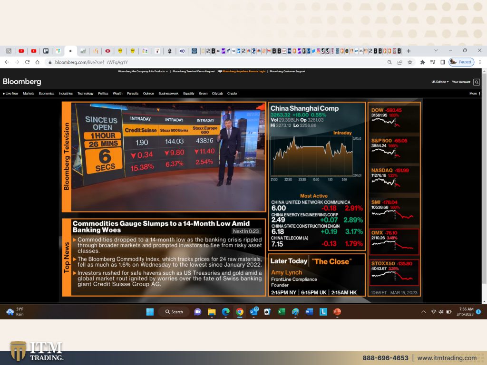Click the NASDAQ index tile
The image size is (487, 365).
pos(394,179)
